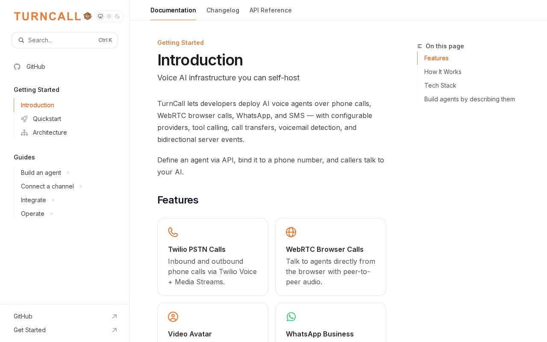Image resolution: width=547 pixels, height=342 pixels.
Task: Click the Guides sidebar group heading
Action: [24, 157]
